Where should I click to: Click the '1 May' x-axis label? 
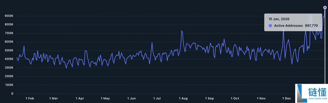point(105,98)
